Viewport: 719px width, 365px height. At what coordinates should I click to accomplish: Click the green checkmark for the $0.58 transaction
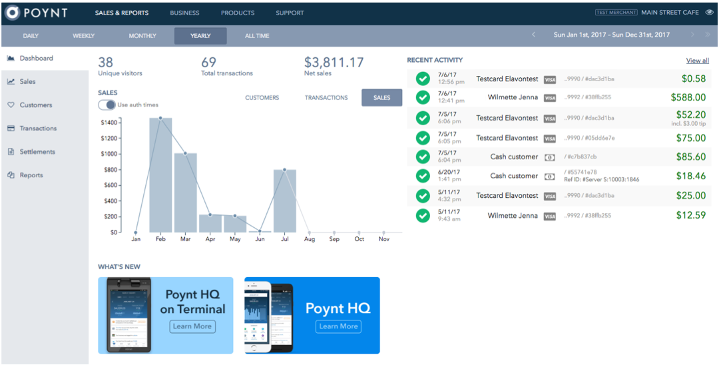click(423, 79)
